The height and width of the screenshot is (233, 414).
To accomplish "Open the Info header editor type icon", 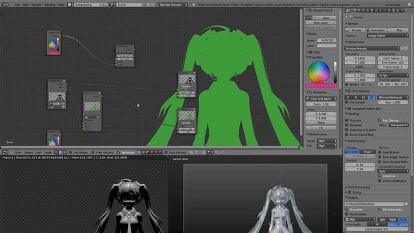I will (x=5, y=5).
